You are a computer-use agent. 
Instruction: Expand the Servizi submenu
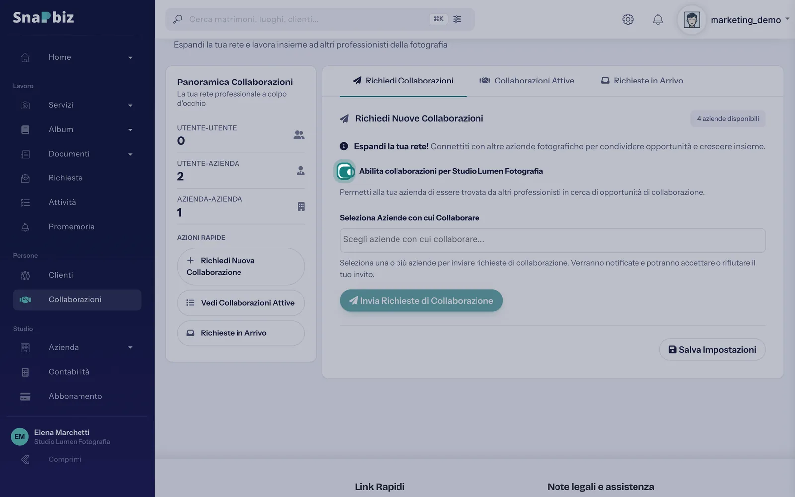(130, 105)
